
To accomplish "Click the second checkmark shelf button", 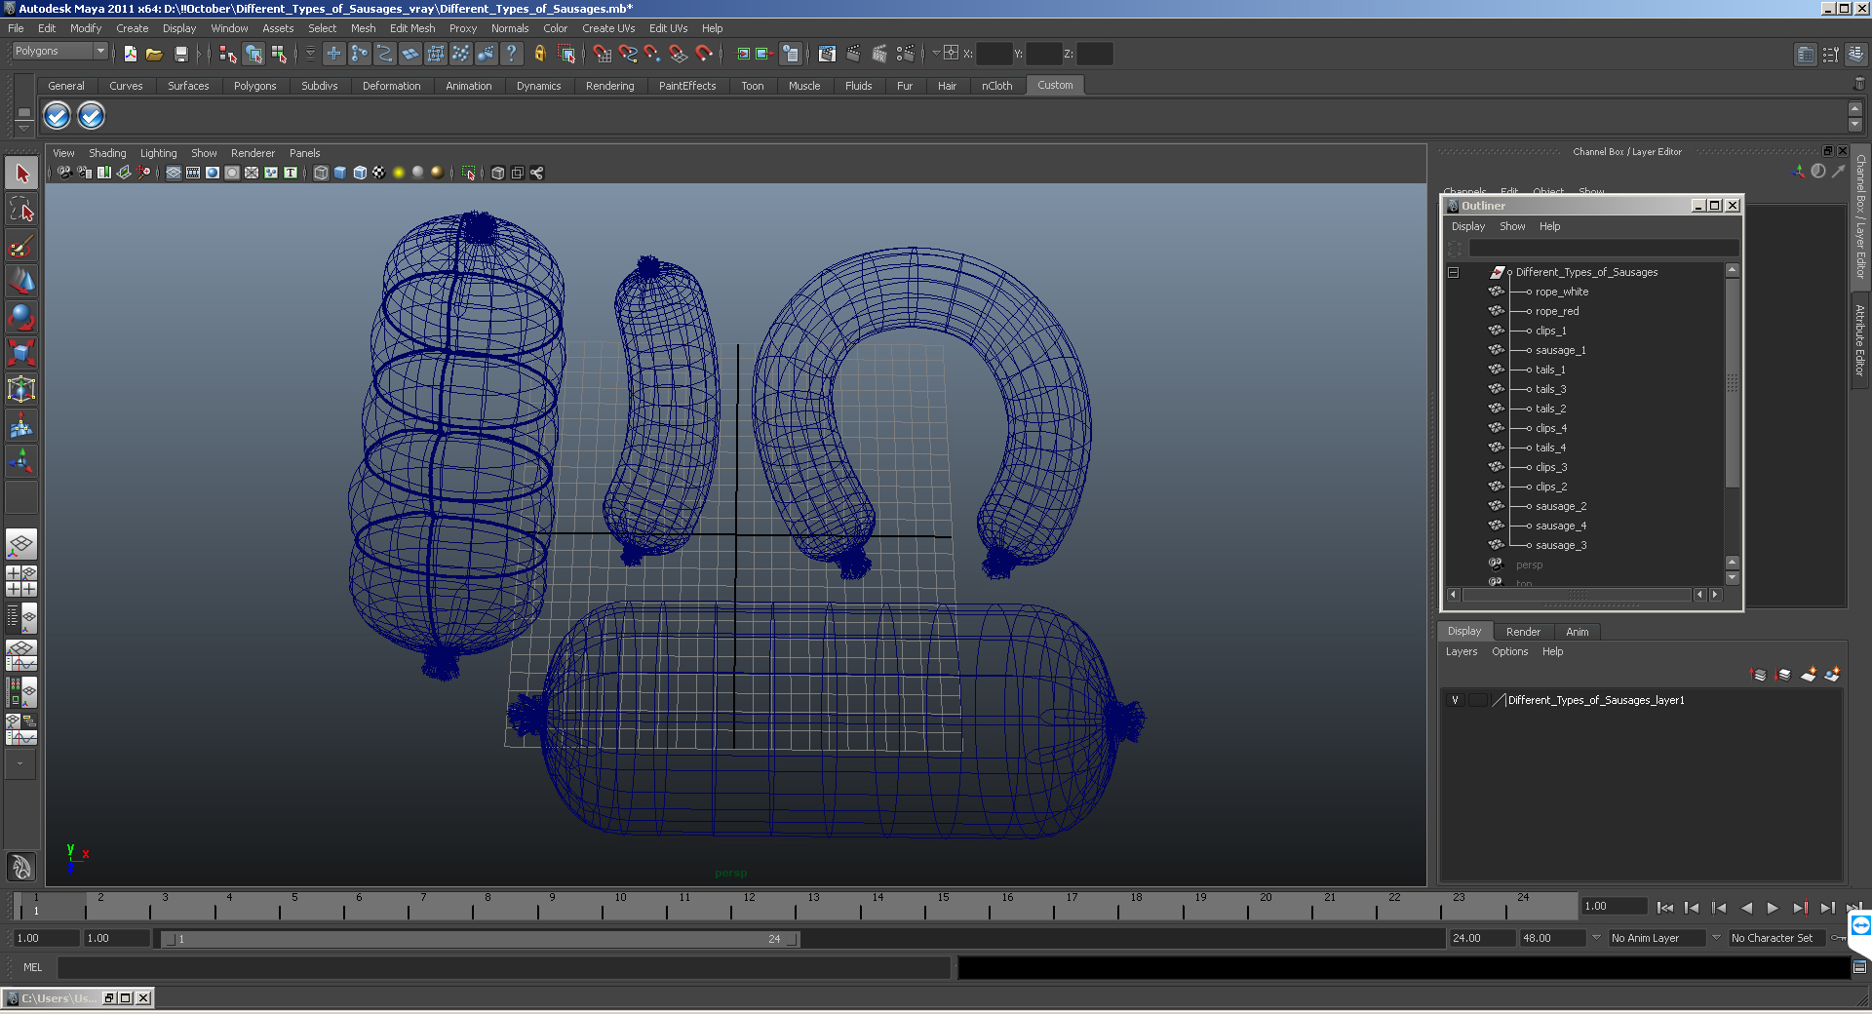I will [91, 116].
